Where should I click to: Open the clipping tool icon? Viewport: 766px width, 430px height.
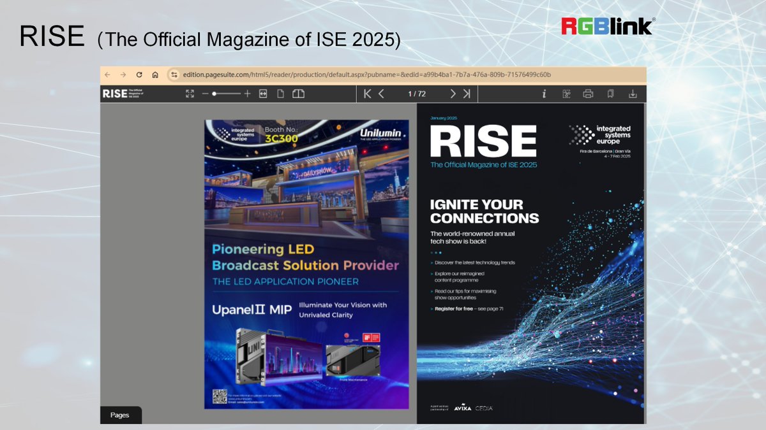pyautogui.click(x=566, y=94)
